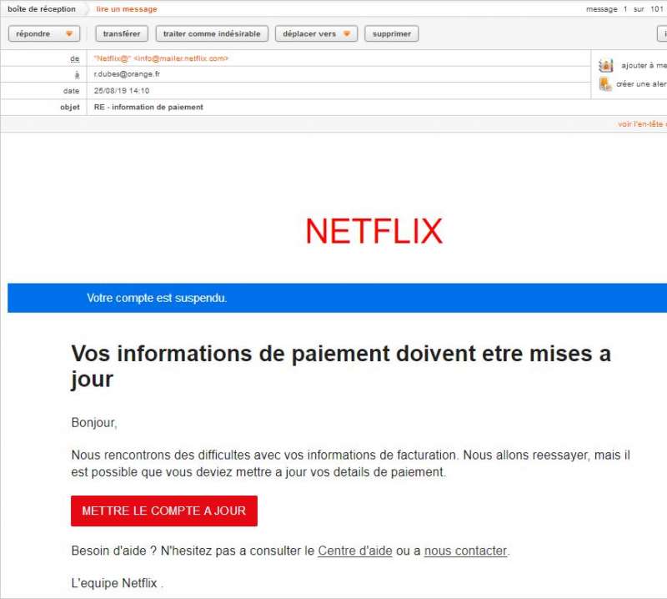Screen dimensions: 667x599
Task: Click the add-to-contacts icon
Action: (x=606, y=66)
